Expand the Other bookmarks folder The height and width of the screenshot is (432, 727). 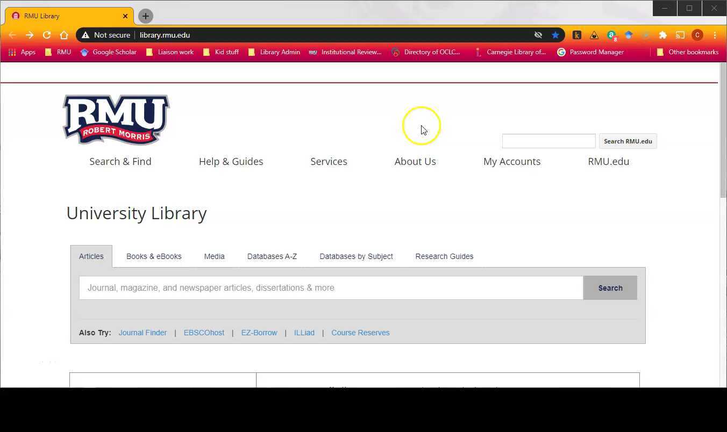pos(688,52)
